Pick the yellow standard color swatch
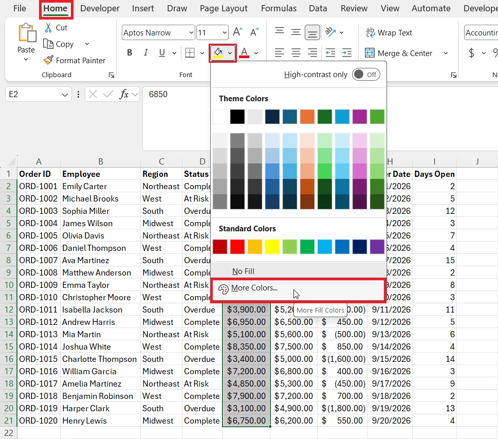 [x=272, y=247]
